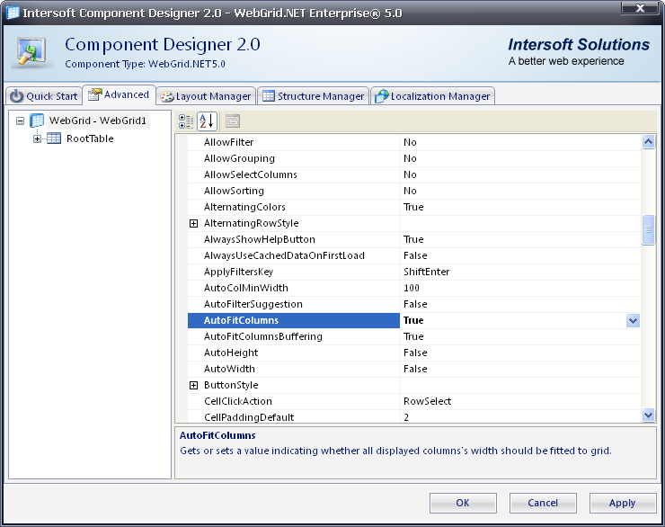Select the AutoFitColumns property name
The image size is (665, 527).
[294, 320]
